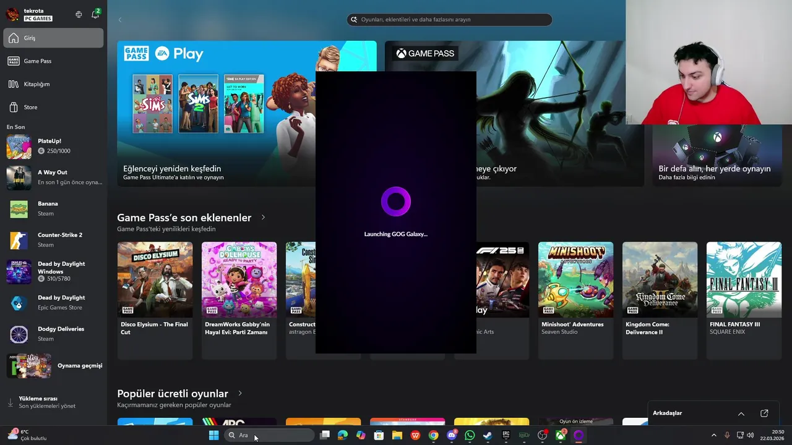Open Microsoft Edge from taskbar
Viewport: 792px width, 445px height.
(343, 435)
